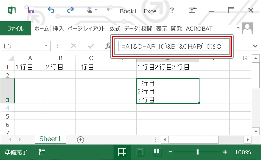Viewport: 261px width, 160px height.
Task: Open zoom dialog via 100% label
Action: (243, 152)
